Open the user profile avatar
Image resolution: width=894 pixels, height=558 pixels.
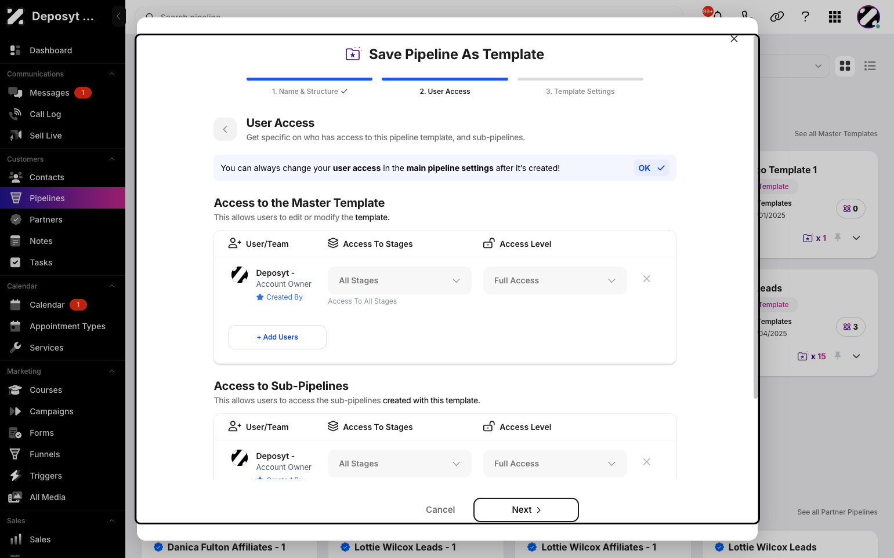pyautogui.click(x=868, y=17)
